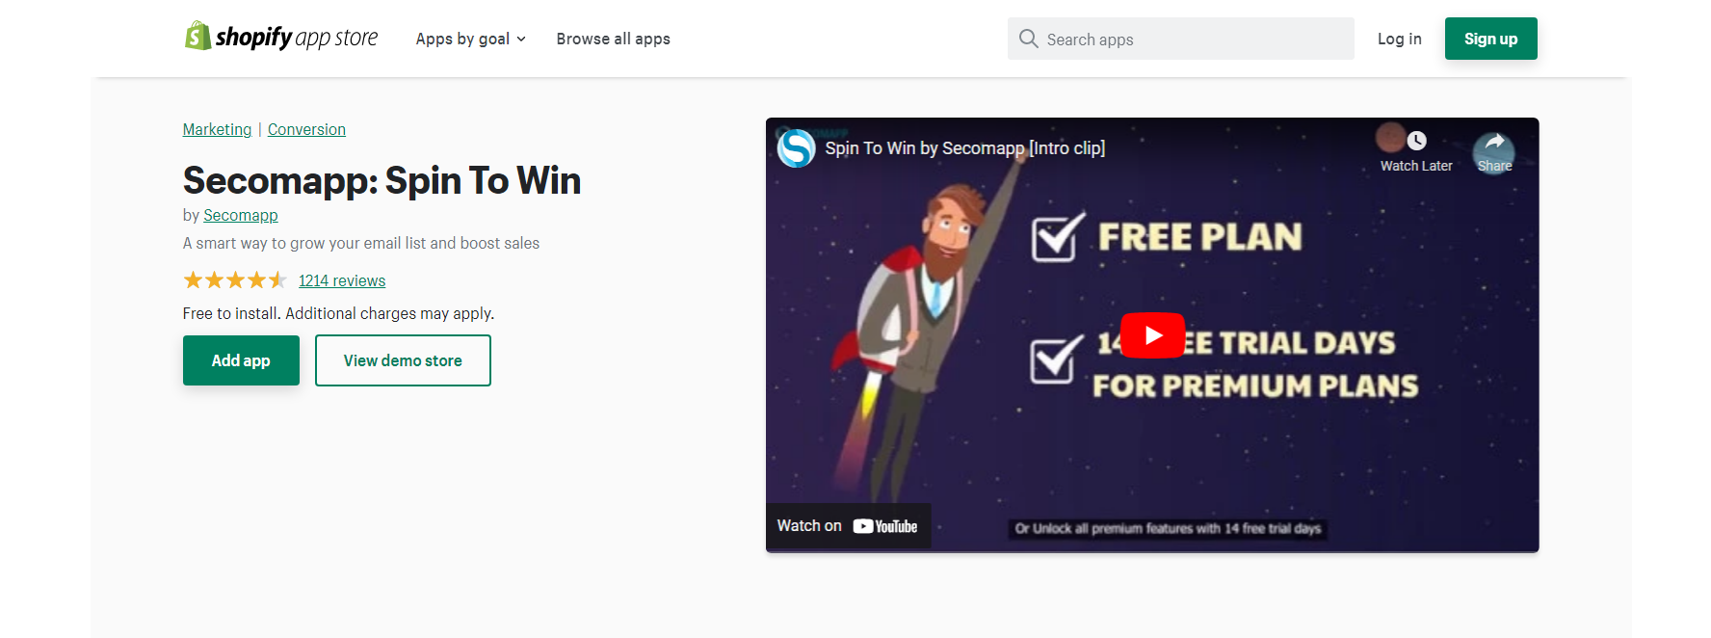Image resolution: width=1711 pixels, height=638 pixels.
Task: Open Browse all apps menu item
Action: click(x=613, y=39)
